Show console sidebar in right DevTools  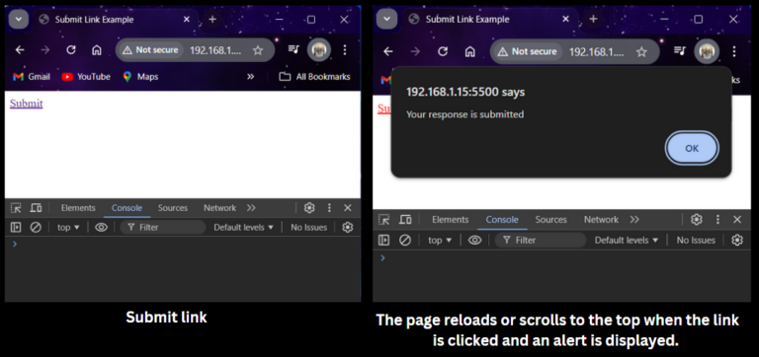pyautogui.click(x=383, y=240)
